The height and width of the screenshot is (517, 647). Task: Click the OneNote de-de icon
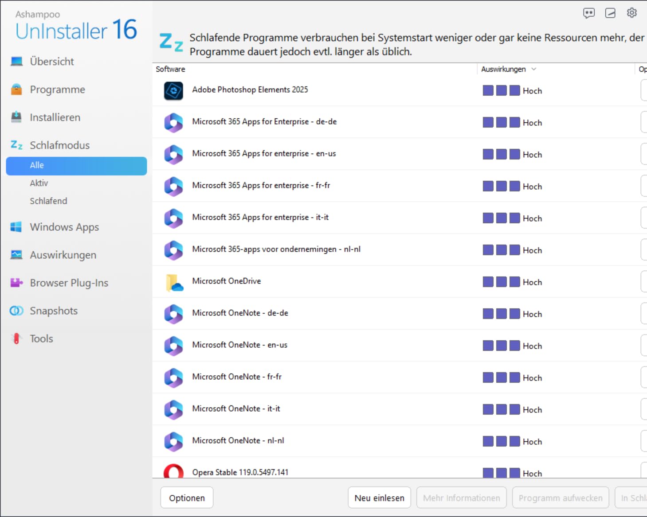pos(173,314)
